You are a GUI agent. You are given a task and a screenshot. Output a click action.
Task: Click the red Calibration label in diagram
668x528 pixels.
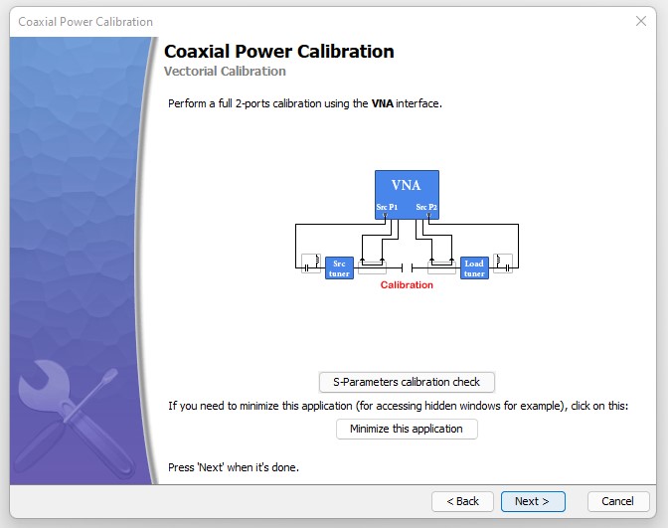point(407,285)
